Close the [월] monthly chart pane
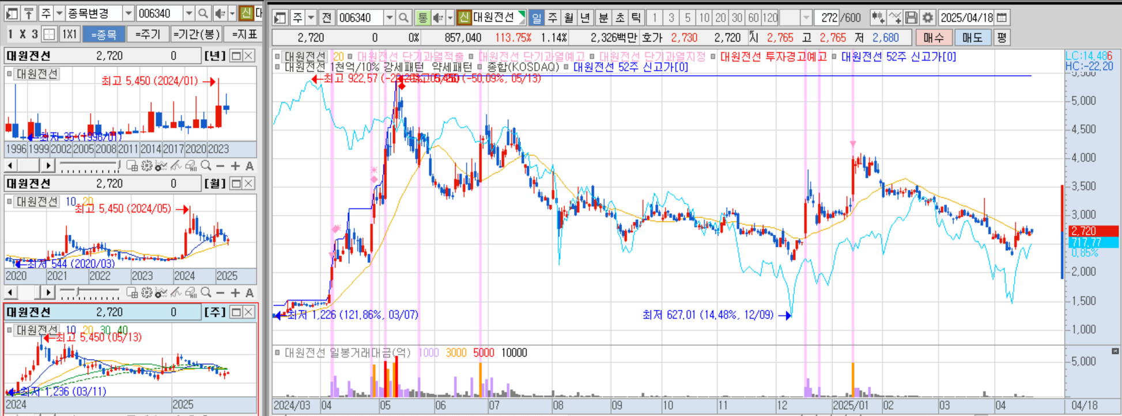 [248, 184]
